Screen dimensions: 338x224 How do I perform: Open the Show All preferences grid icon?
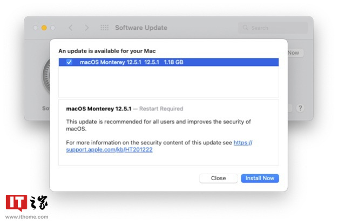[x=105, y=28]
